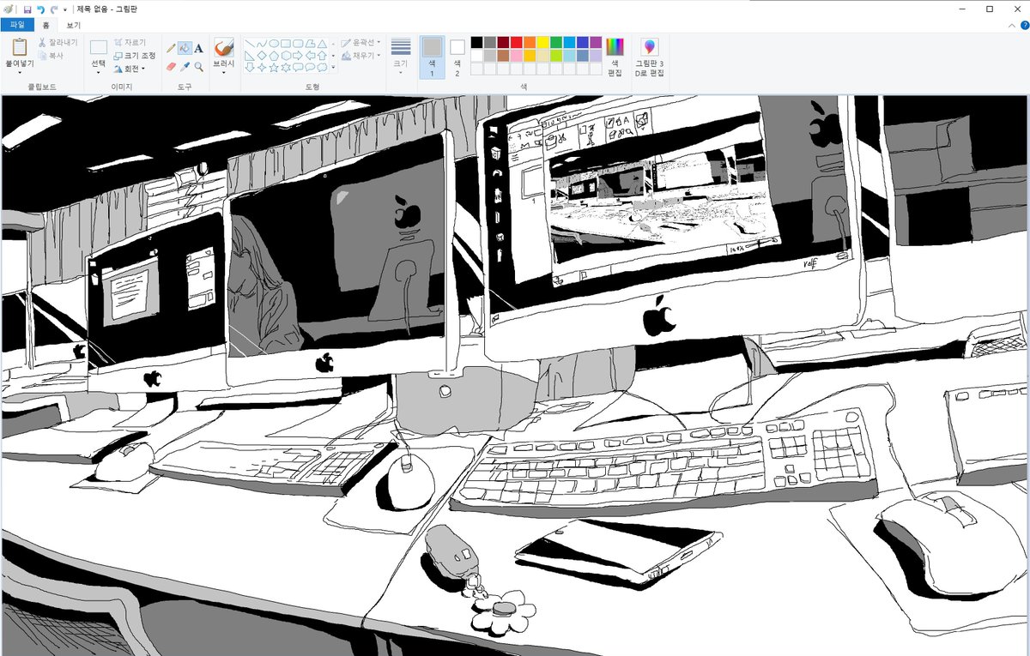1030x656 pixels.
Task: Pick the brown color swatch
Action: 504,55
